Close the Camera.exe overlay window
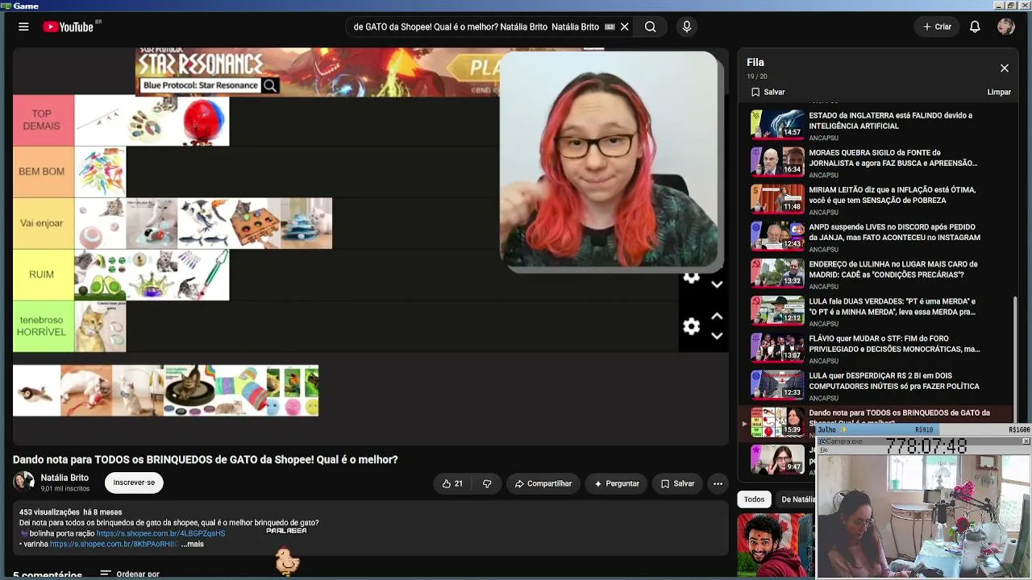1032x580 pixels. (x=1026, y=441)
